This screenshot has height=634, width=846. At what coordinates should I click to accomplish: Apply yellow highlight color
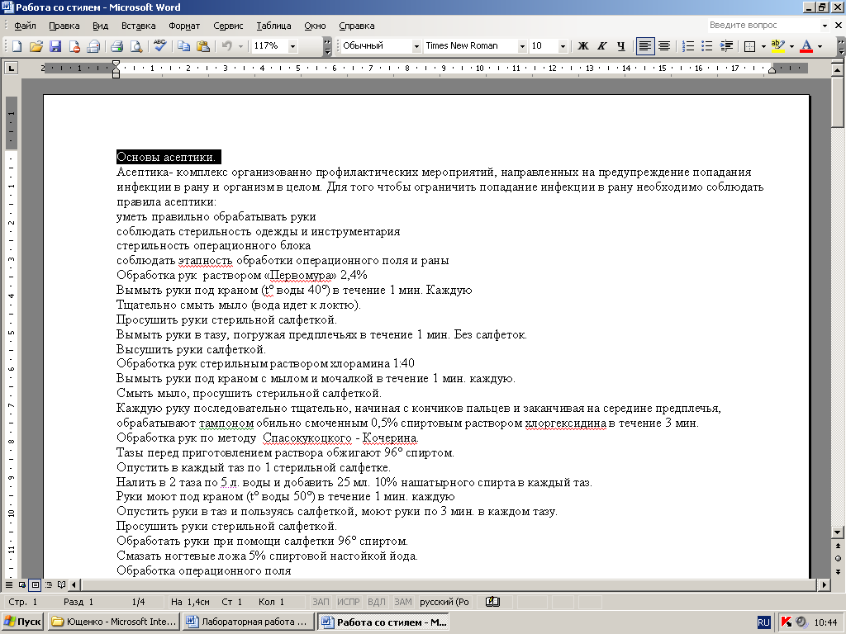coord(777,46)
